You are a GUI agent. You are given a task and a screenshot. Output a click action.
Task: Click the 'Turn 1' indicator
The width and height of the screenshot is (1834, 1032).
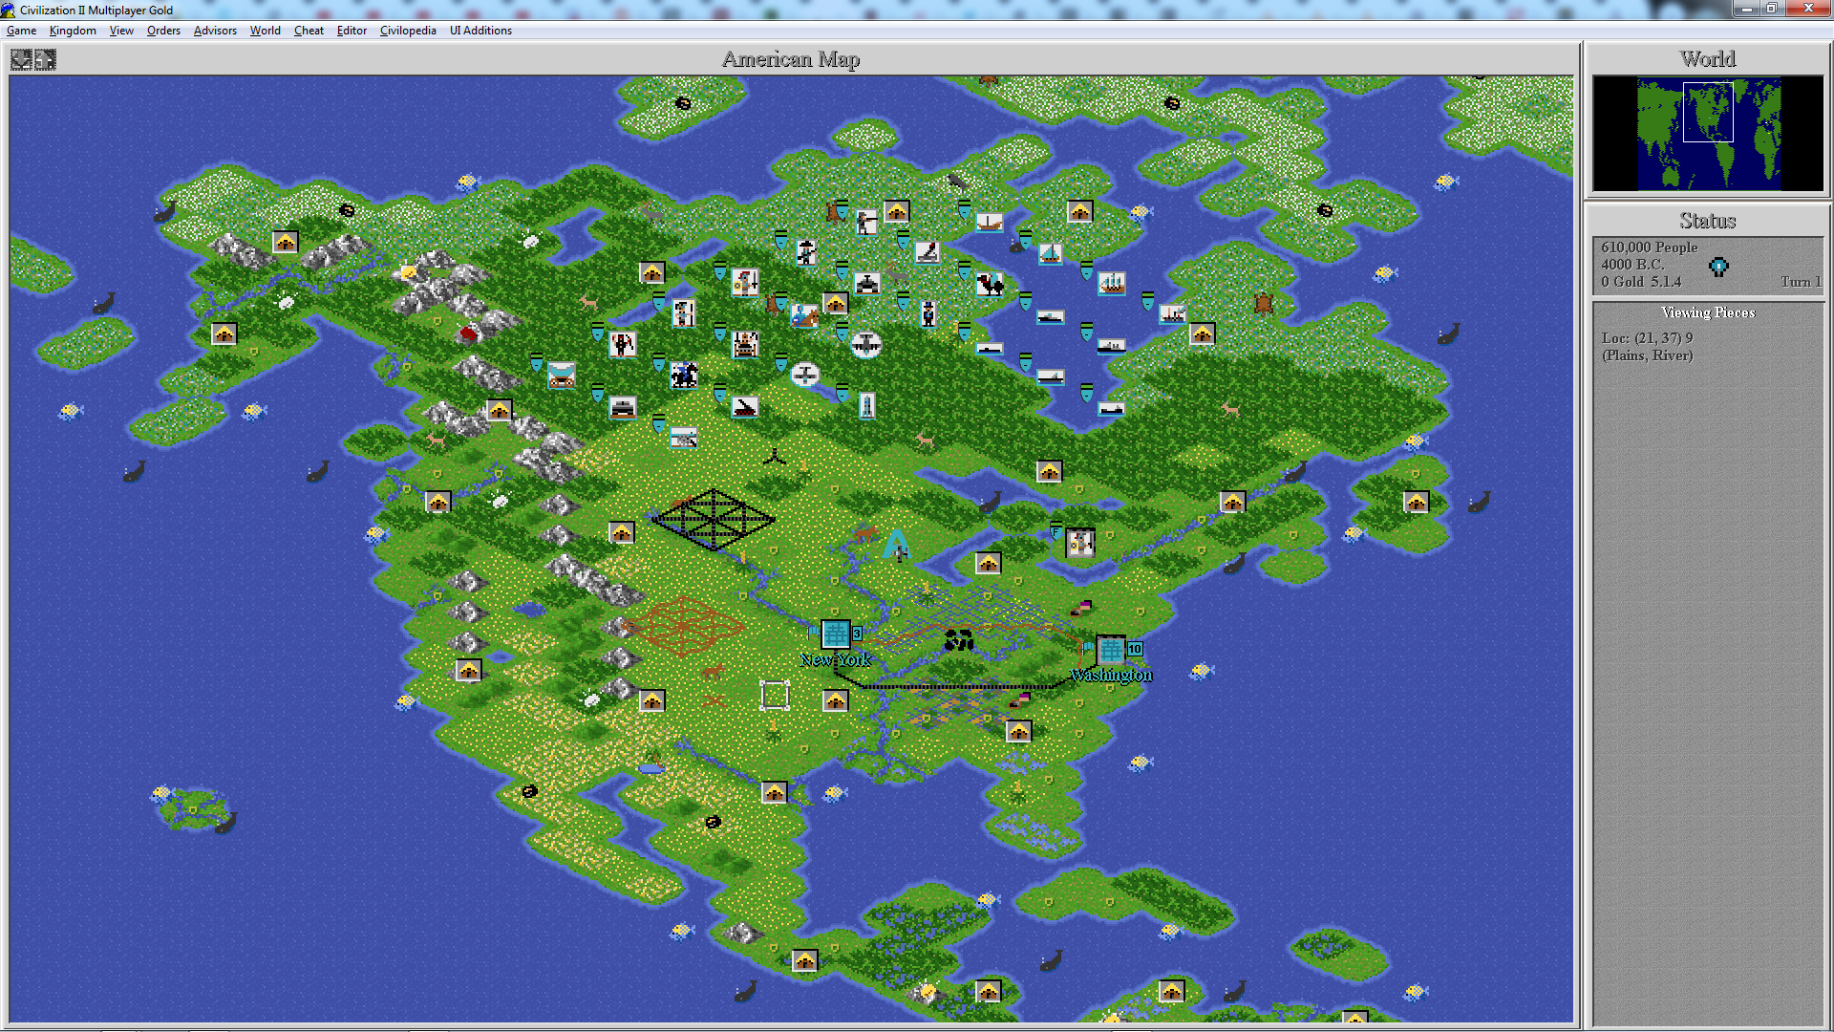pos(1802,282)
